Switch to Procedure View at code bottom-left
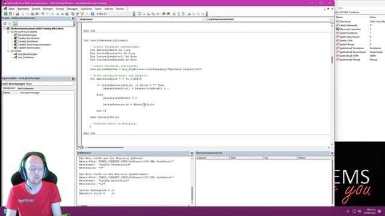 pos(79,147)
